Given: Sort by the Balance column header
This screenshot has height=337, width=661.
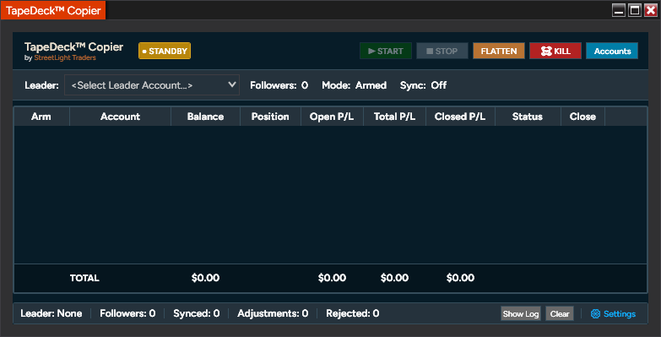Looking at the screenshot, I should [x=205, y=117].
